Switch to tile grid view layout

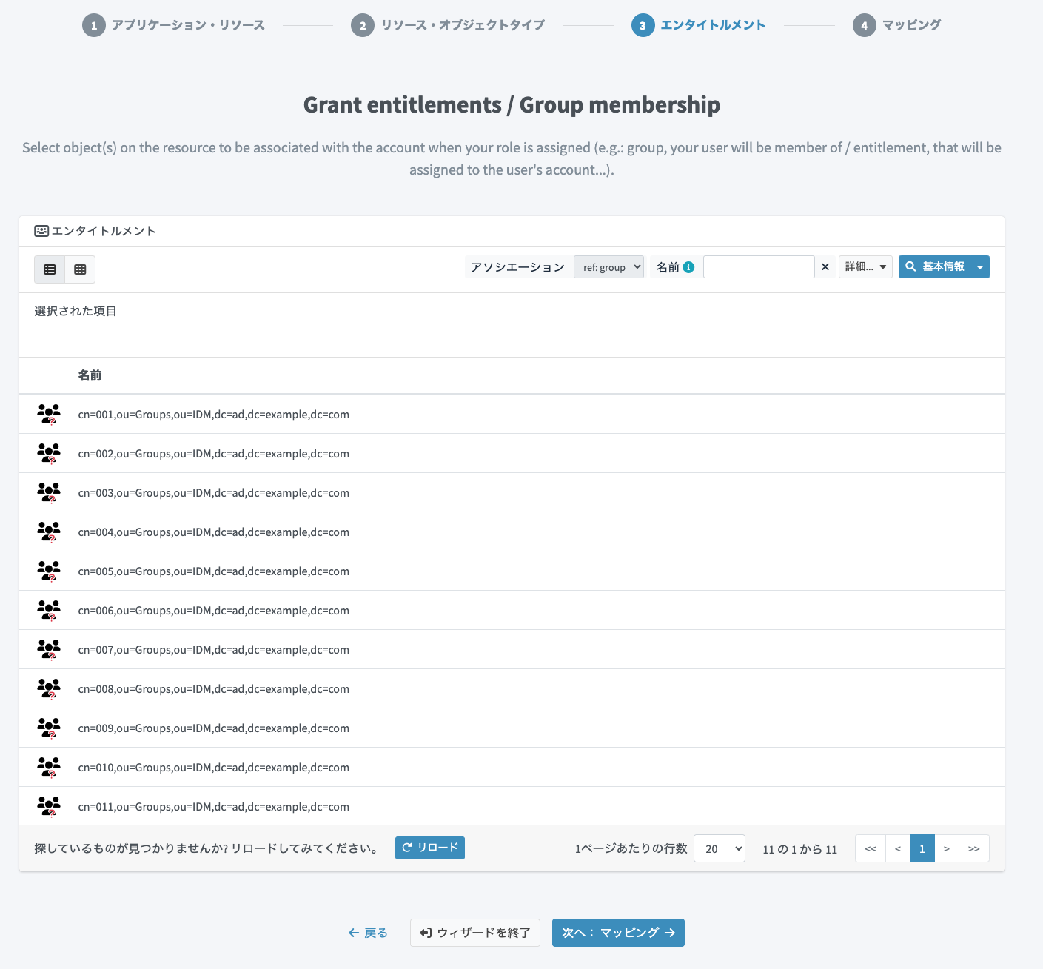tap(80, 269)
